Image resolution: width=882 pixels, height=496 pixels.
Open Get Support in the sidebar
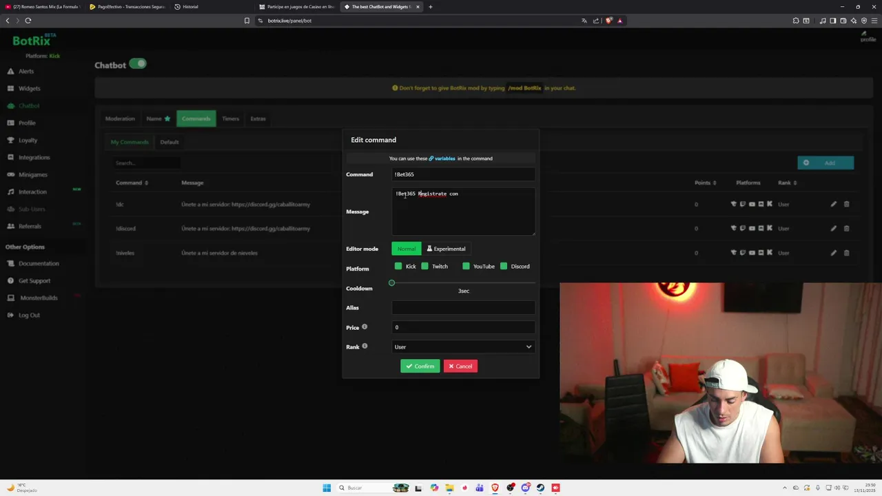pos(29,280)
